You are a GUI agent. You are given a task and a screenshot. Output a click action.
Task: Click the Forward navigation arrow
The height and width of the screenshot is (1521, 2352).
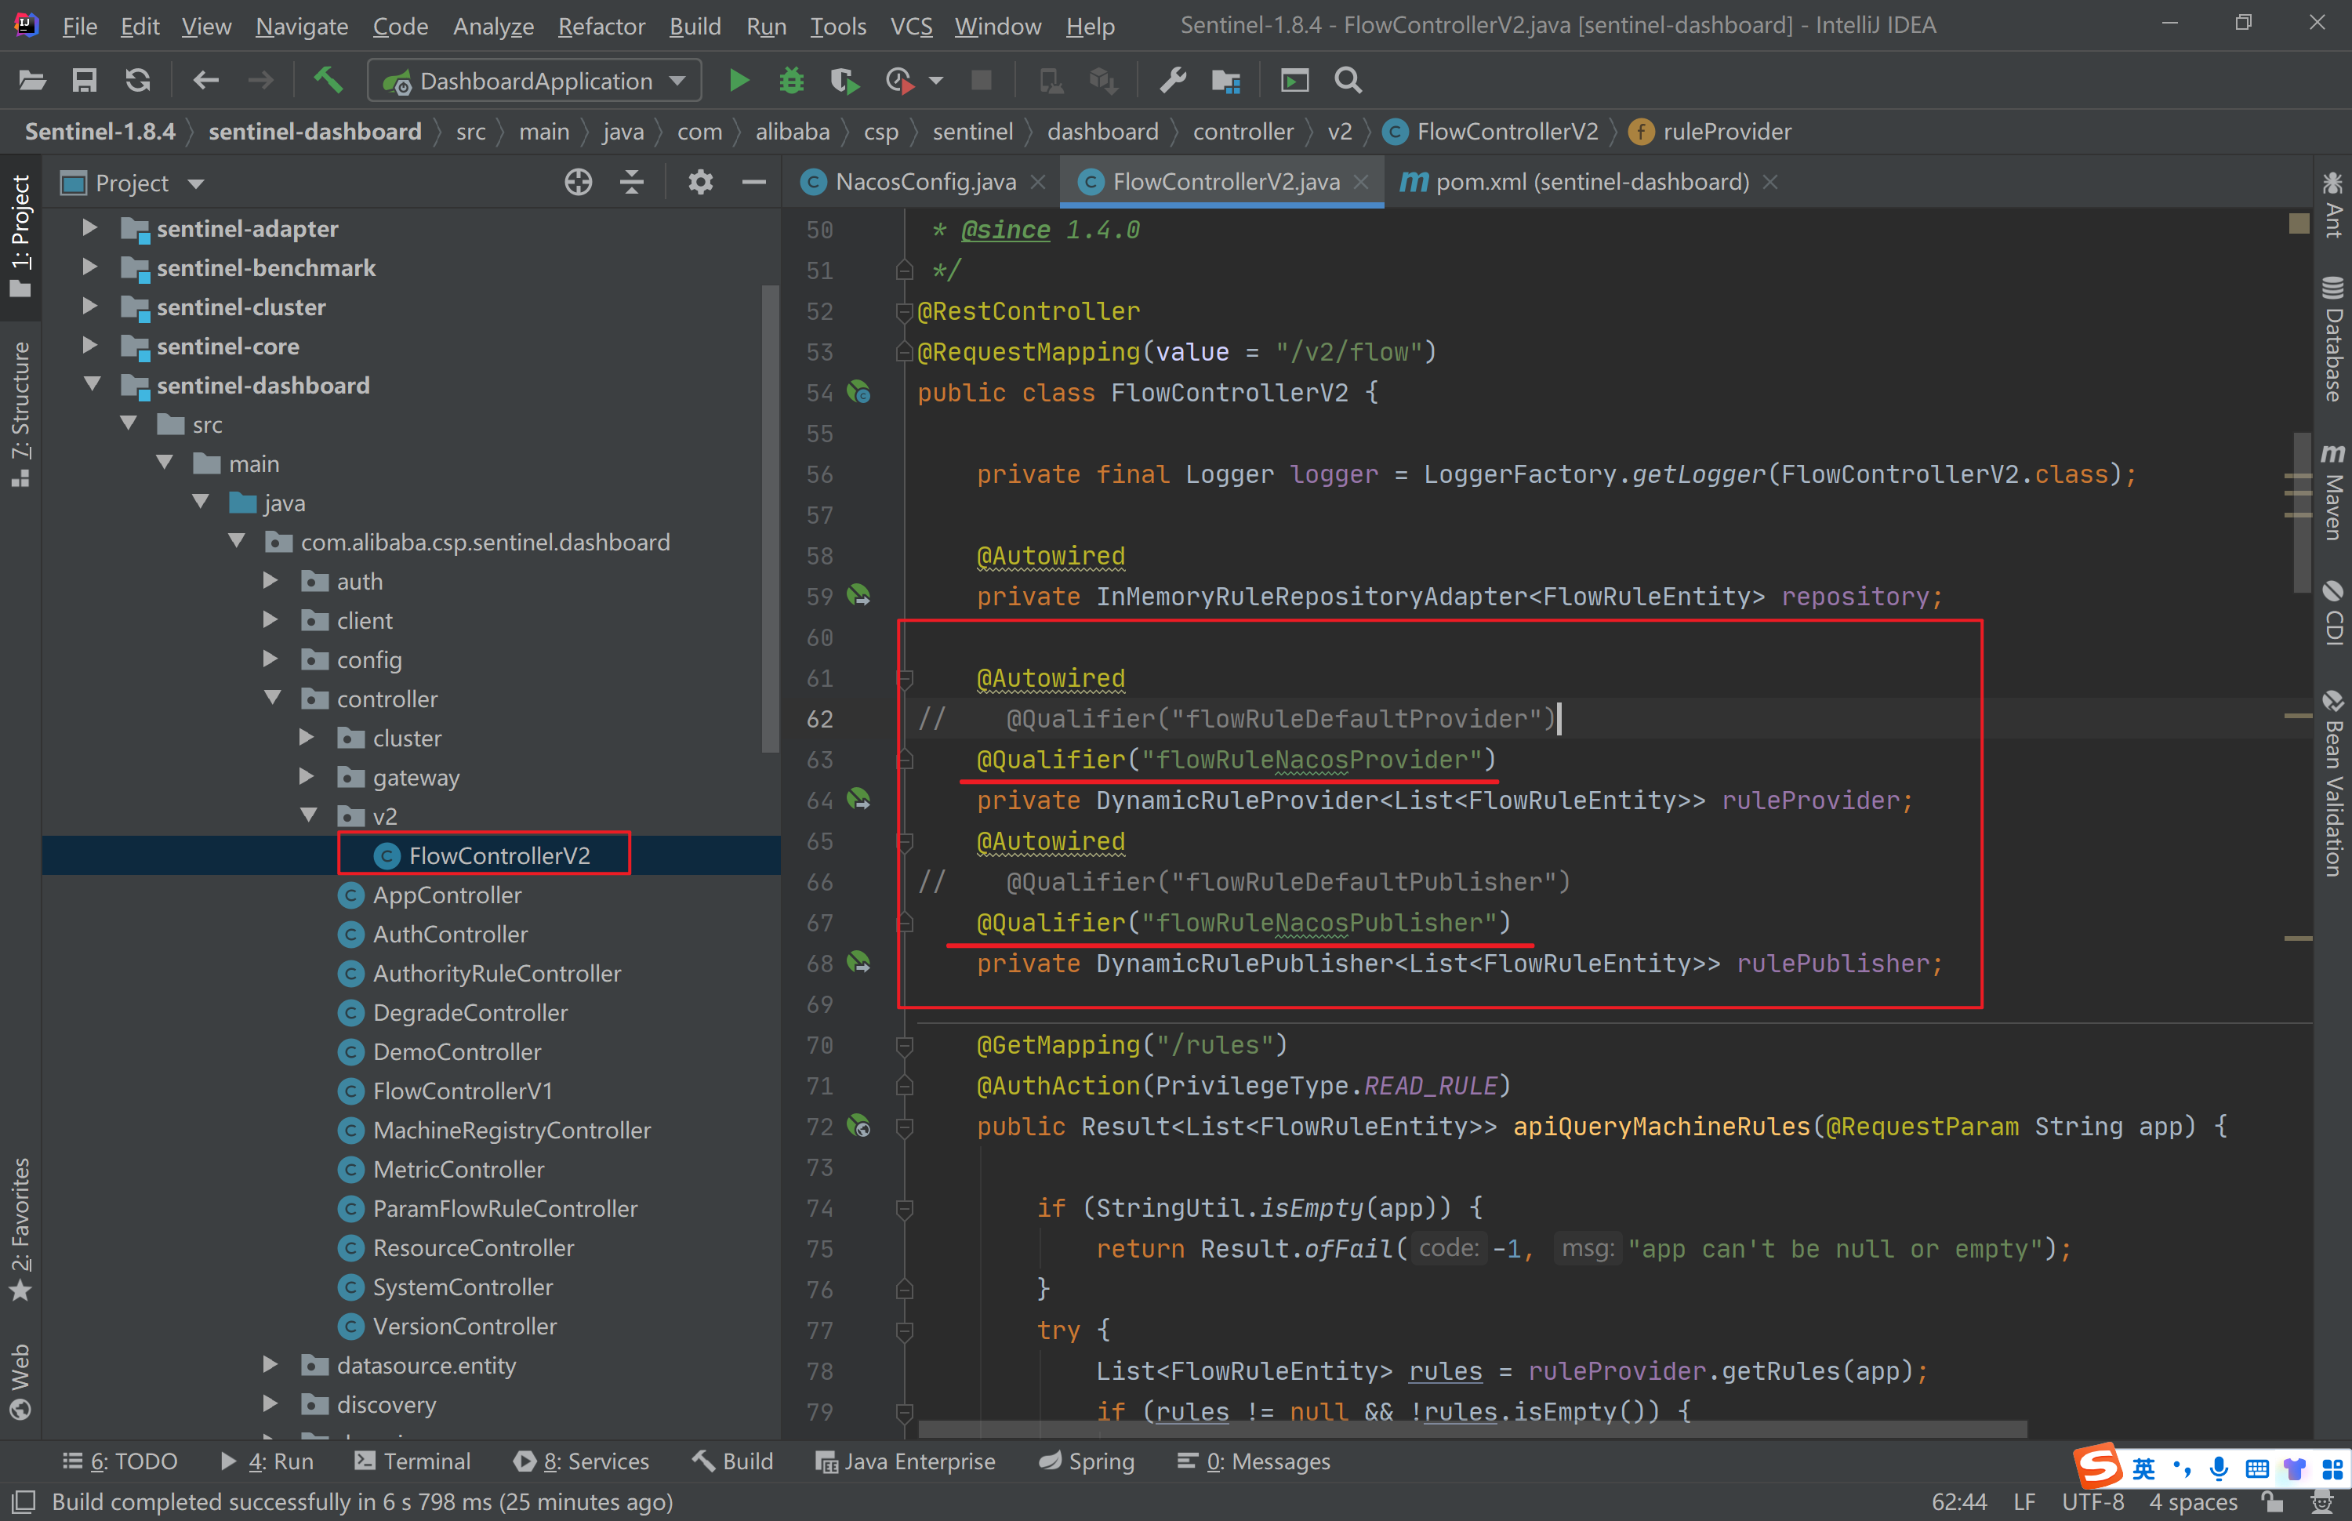[260, 81]
